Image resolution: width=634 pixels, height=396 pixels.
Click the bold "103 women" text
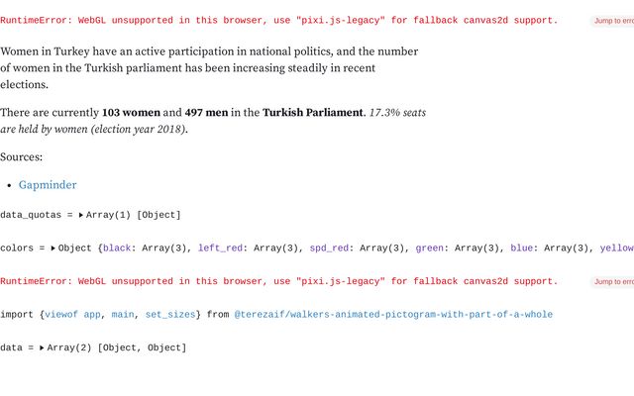click(131, 113)
